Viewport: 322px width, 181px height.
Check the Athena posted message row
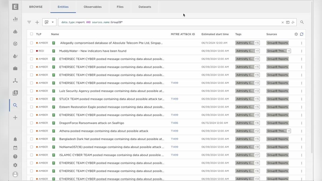[31, 131]
